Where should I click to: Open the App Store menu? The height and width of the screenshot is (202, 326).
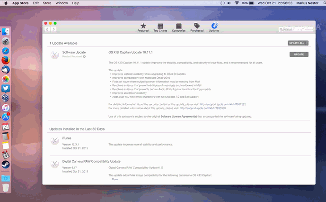pos(20,3)
